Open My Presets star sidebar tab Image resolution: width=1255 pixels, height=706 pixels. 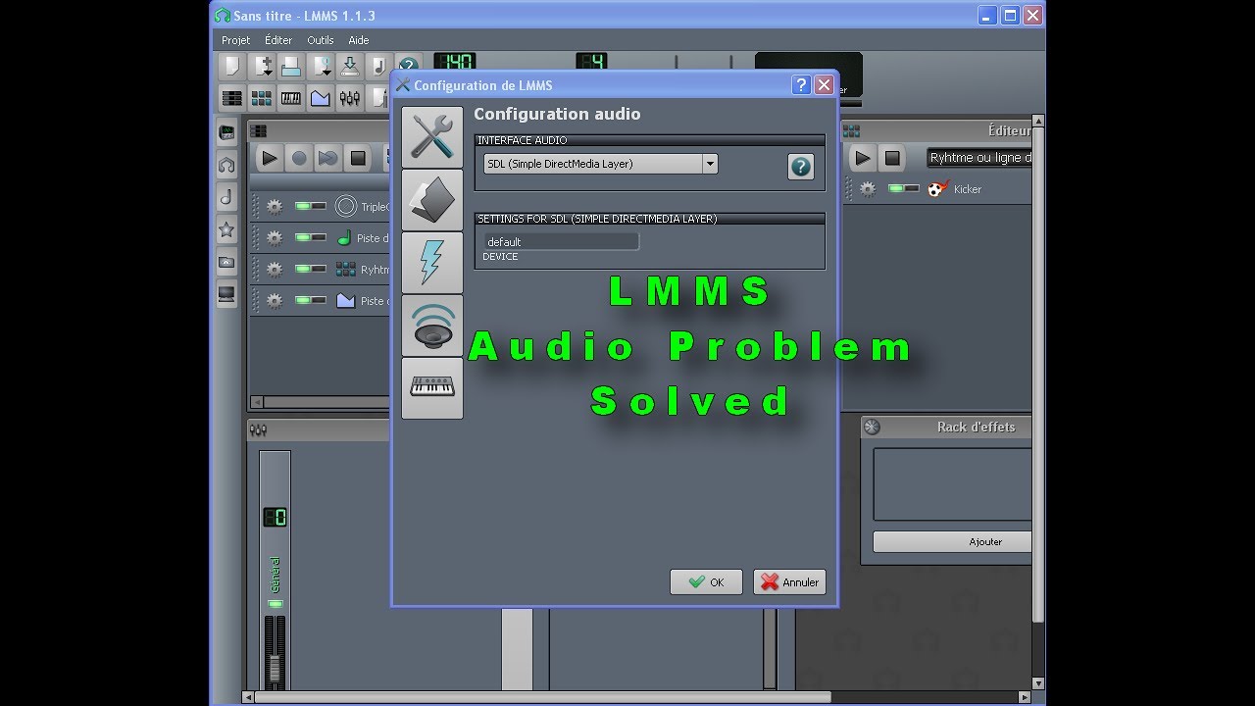point(226,229)
